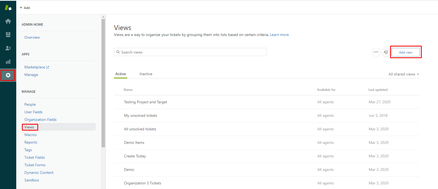Select the Active tab

[x=120, y=74]
